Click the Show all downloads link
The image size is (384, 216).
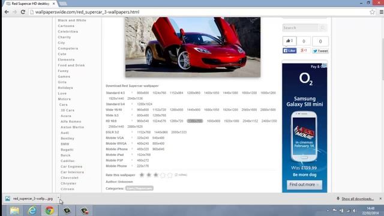[358, 199]
